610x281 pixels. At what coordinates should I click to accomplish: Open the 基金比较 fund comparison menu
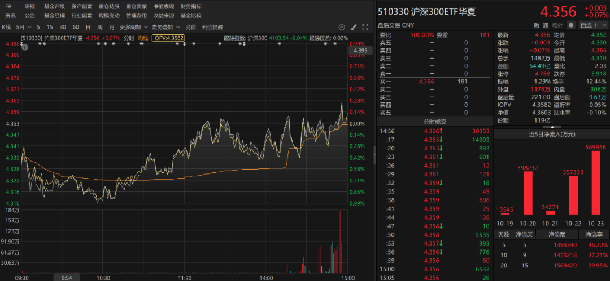(191, 16)
